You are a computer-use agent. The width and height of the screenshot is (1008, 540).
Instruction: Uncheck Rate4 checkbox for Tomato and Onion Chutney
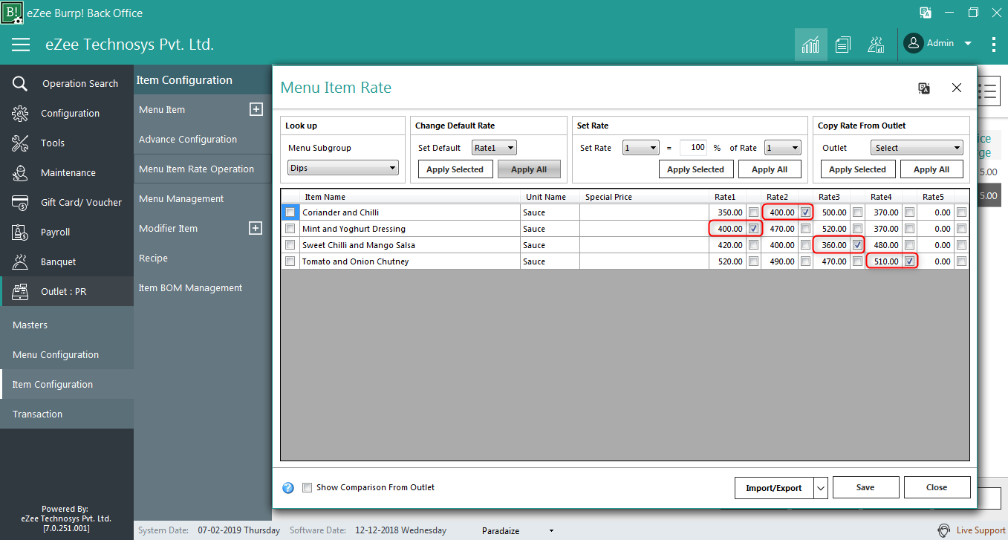910,261
